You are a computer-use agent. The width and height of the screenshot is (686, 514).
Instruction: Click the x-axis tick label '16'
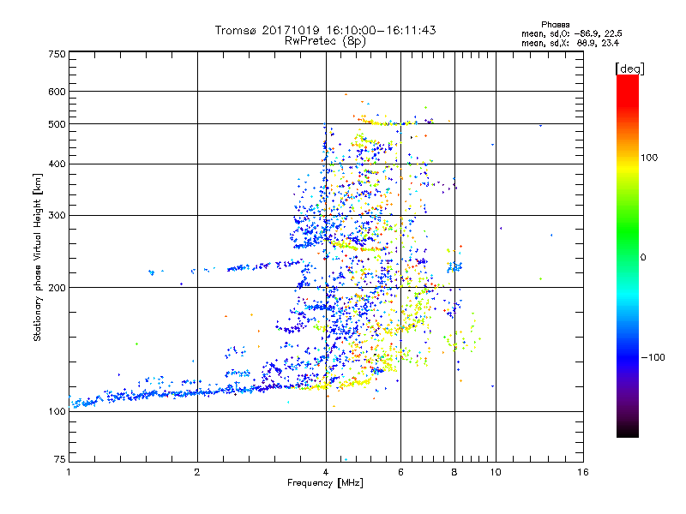coord(583,472)
